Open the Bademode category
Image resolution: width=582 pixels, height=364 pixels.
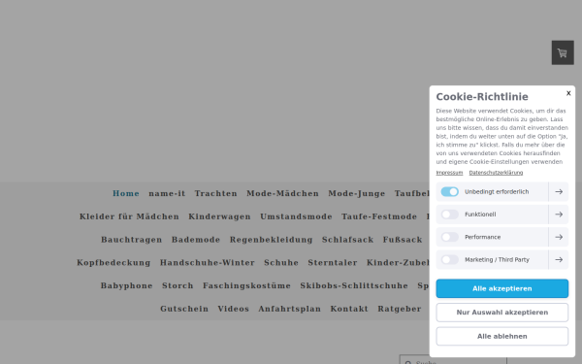(196, 240)
